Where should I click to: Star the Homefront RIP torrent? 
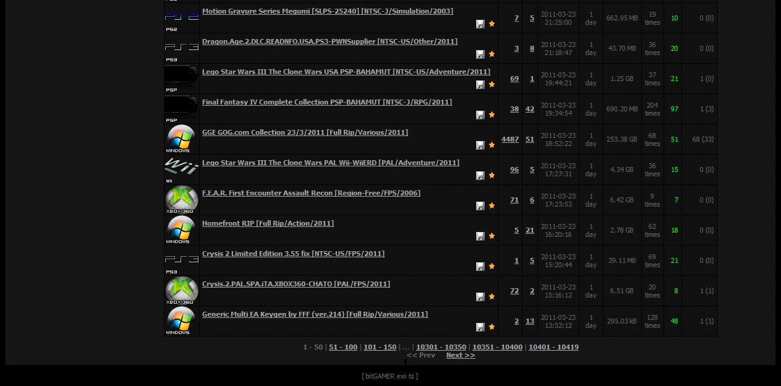pos(492,236)
